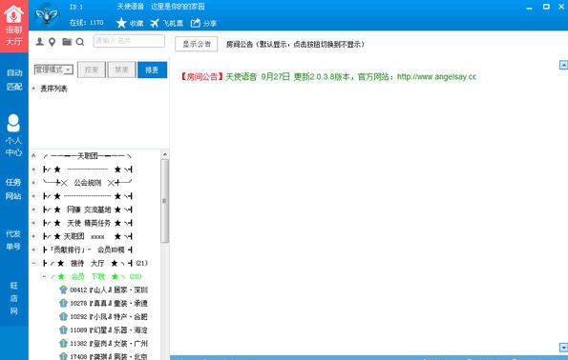Click the avatar icon of member 10292
Screen dimensions: 568x360
point(63,316)
